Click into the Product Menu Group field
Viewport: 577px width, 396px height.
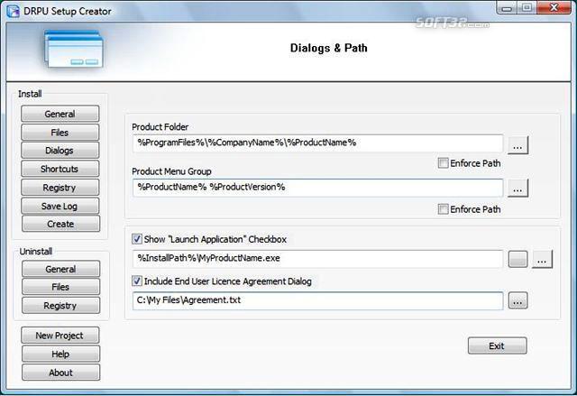317,188
